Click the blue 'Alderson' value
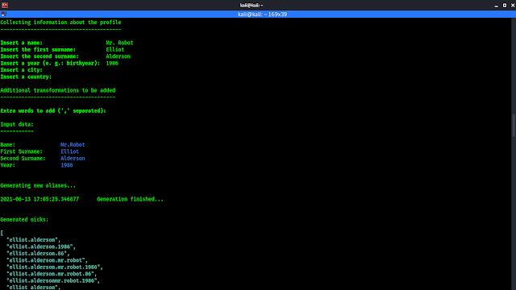 click(x=73, y=159)
